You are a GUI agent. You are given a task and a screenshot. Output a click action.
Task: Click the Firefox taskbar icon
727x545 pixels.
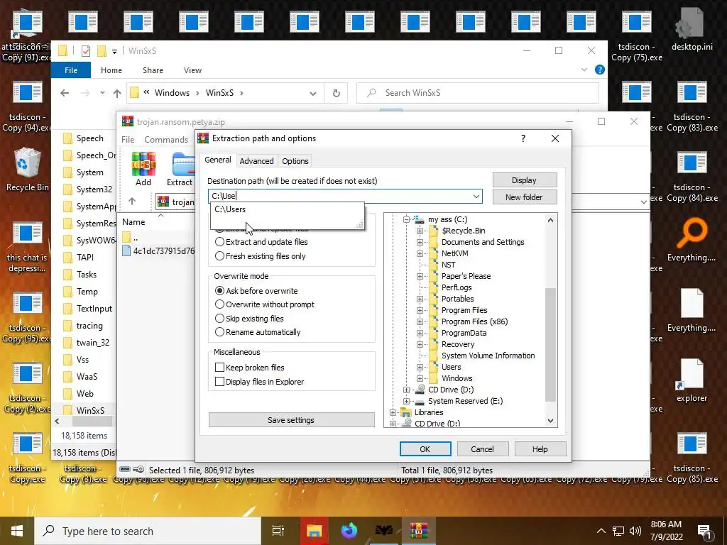pyautogui.click(x=349, y=531)
